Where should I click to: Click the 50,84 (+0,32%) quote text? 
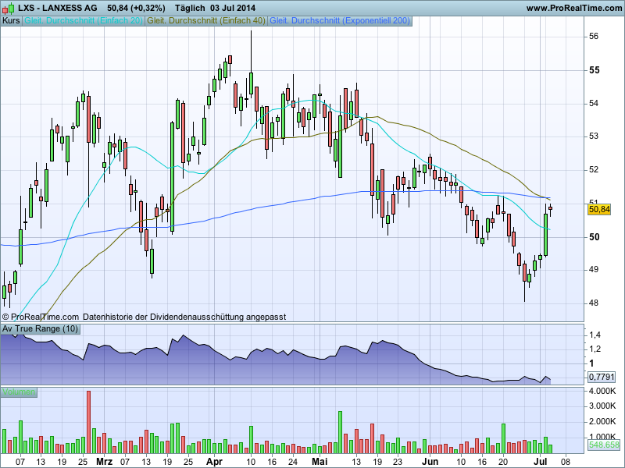pos(136,8)
